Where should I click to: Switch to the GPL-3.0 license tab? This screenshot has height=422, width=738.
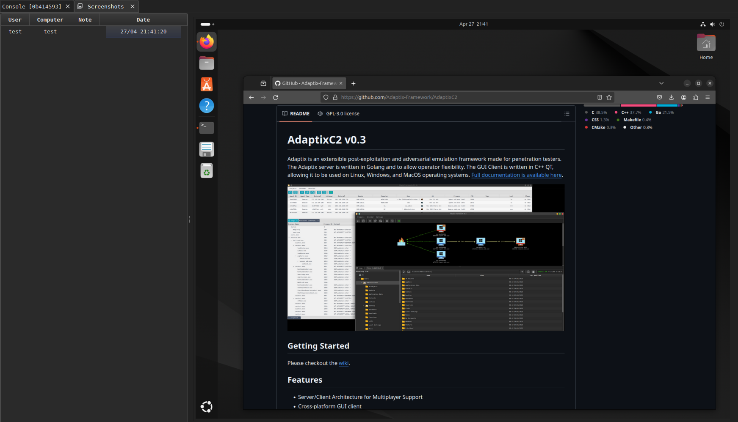(338, 114)
